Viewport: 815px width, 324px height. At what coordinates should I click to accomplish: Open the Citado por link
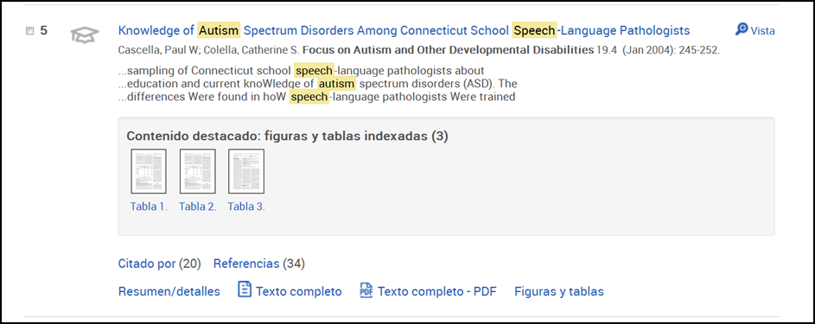(x=147, y=264)
